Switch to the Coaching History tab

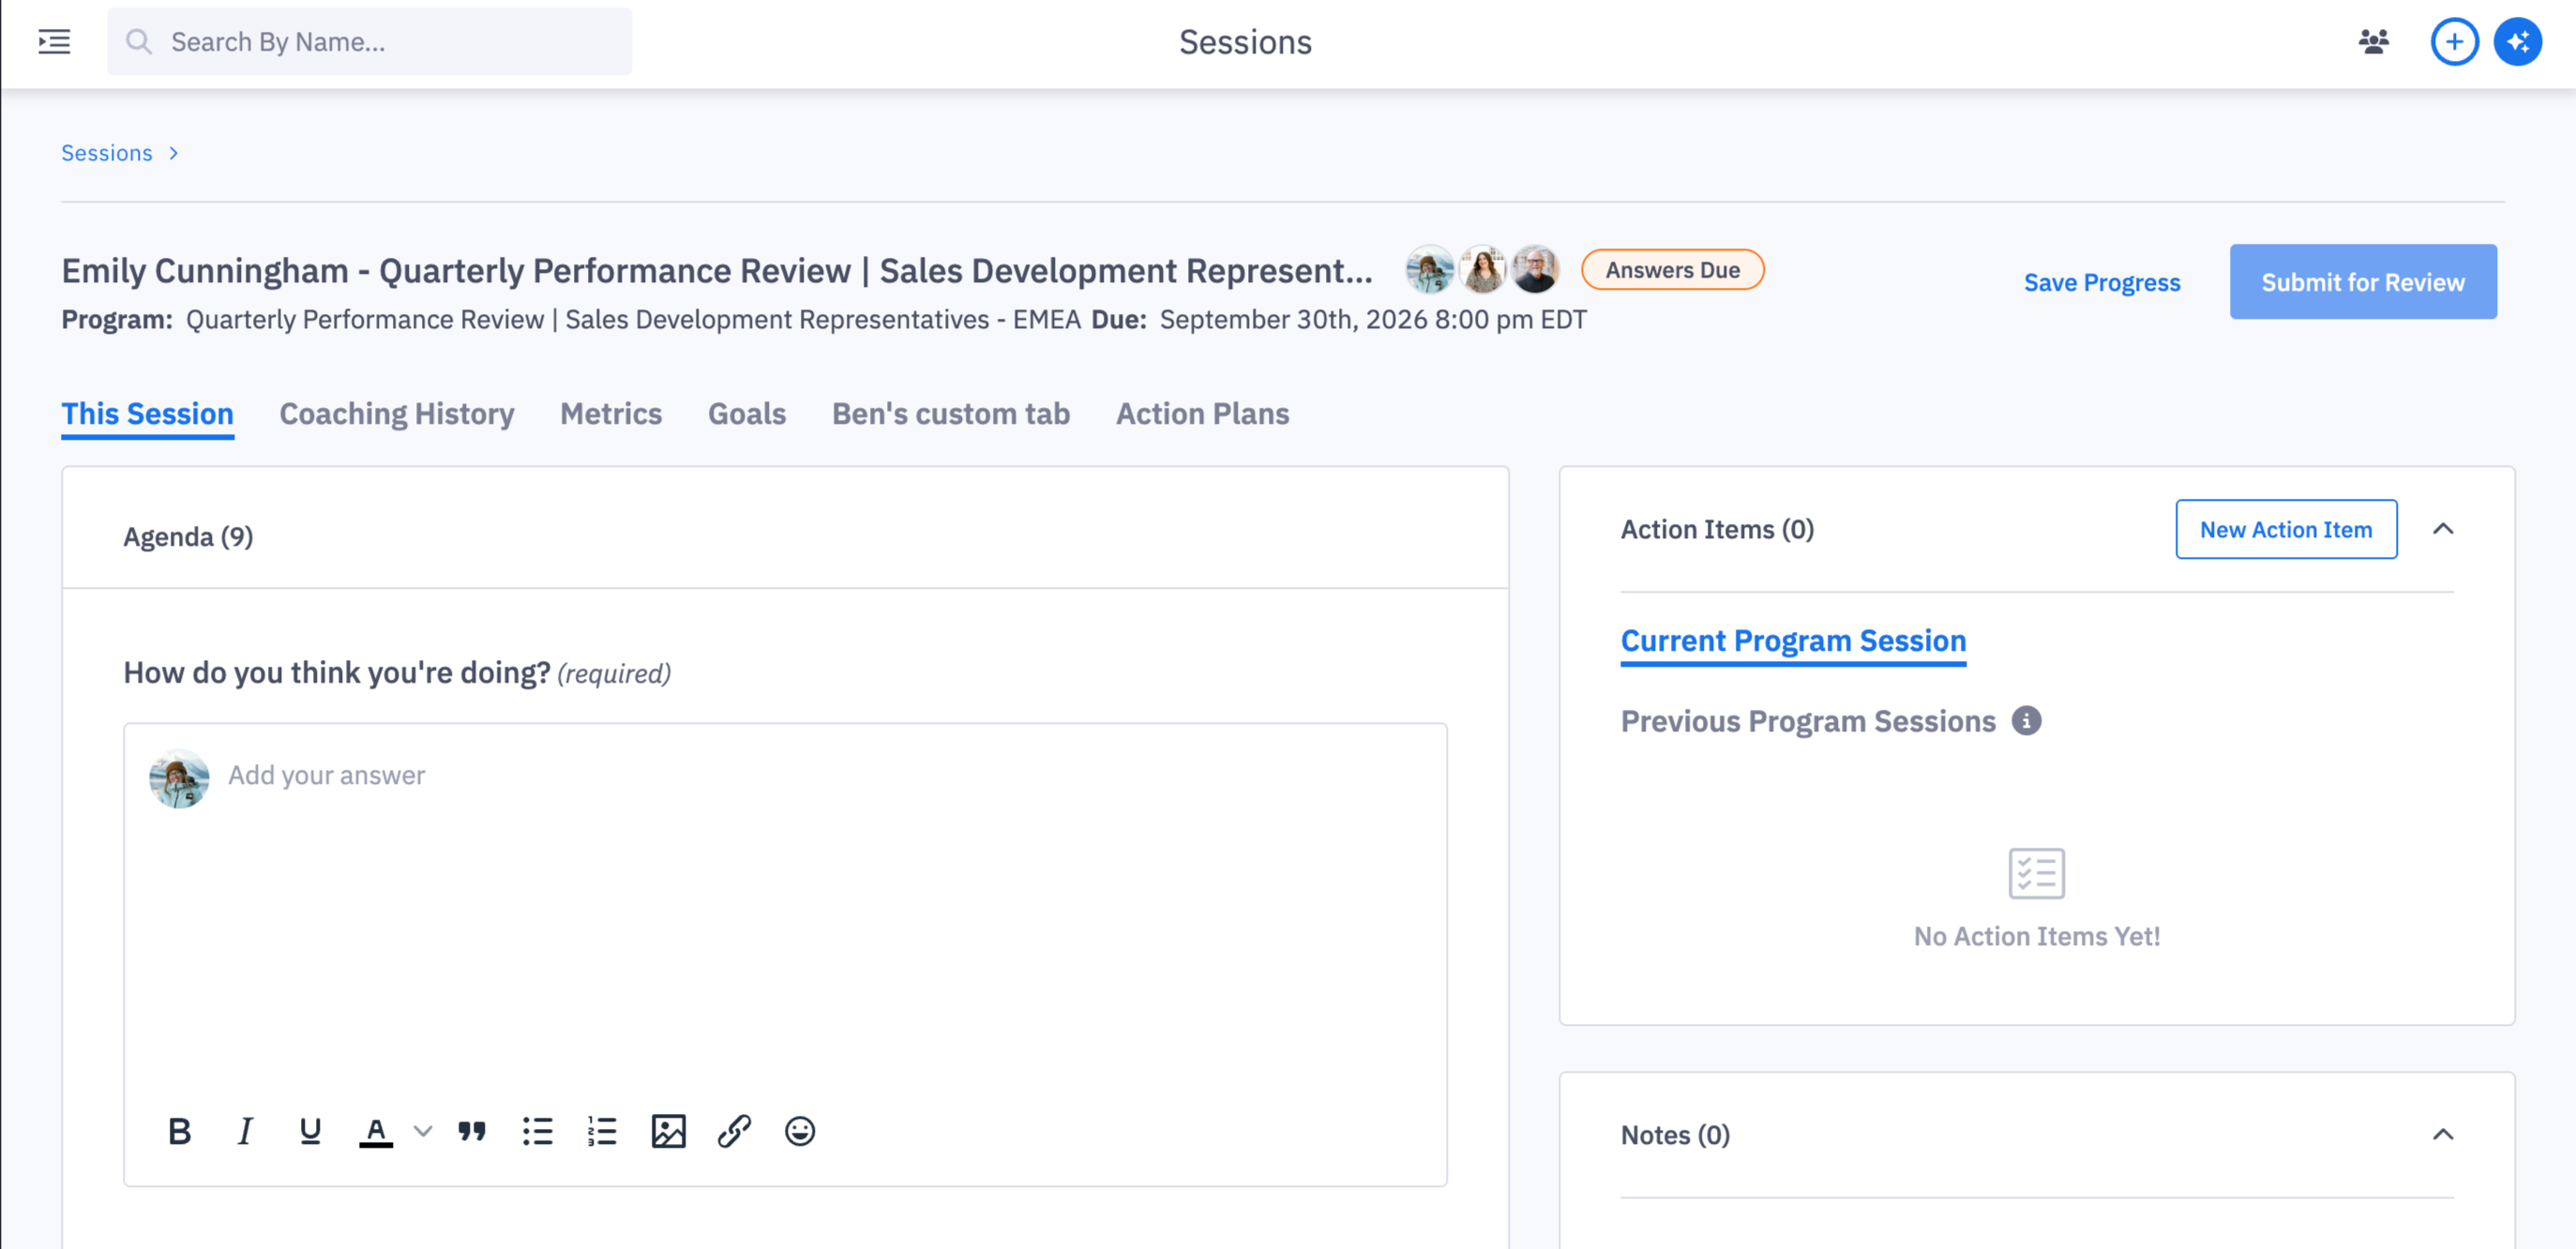[x=396, y=413]
